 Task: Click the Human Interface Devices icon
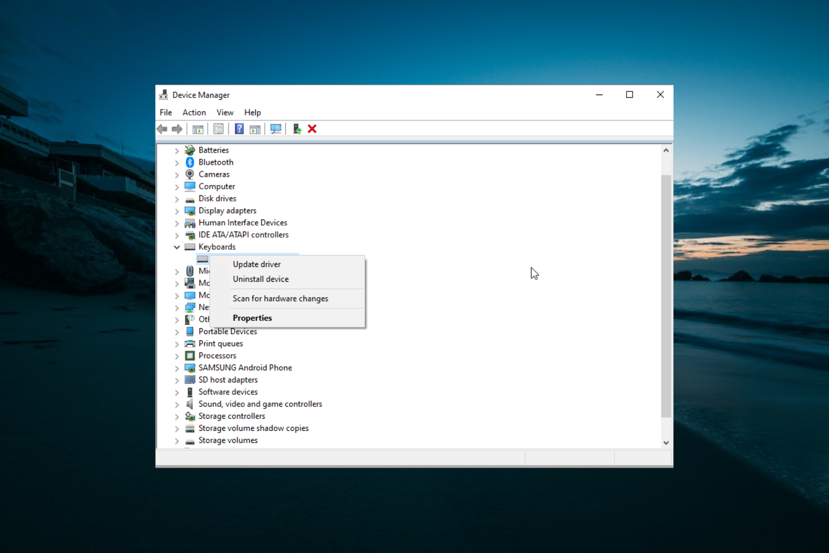click(x=190, y=223)
